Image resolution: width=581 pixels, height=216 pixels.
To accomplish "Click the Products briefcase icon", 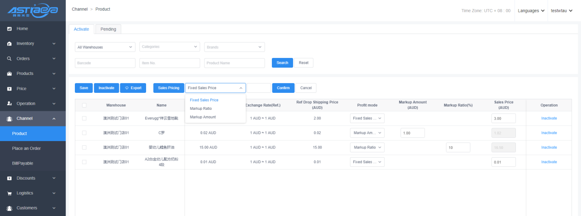I will [9, 74].
